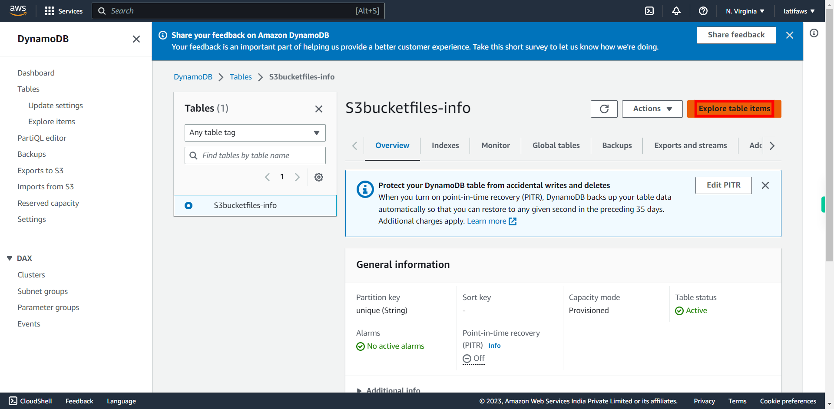Switch to the Backups tab

point(617,145)
